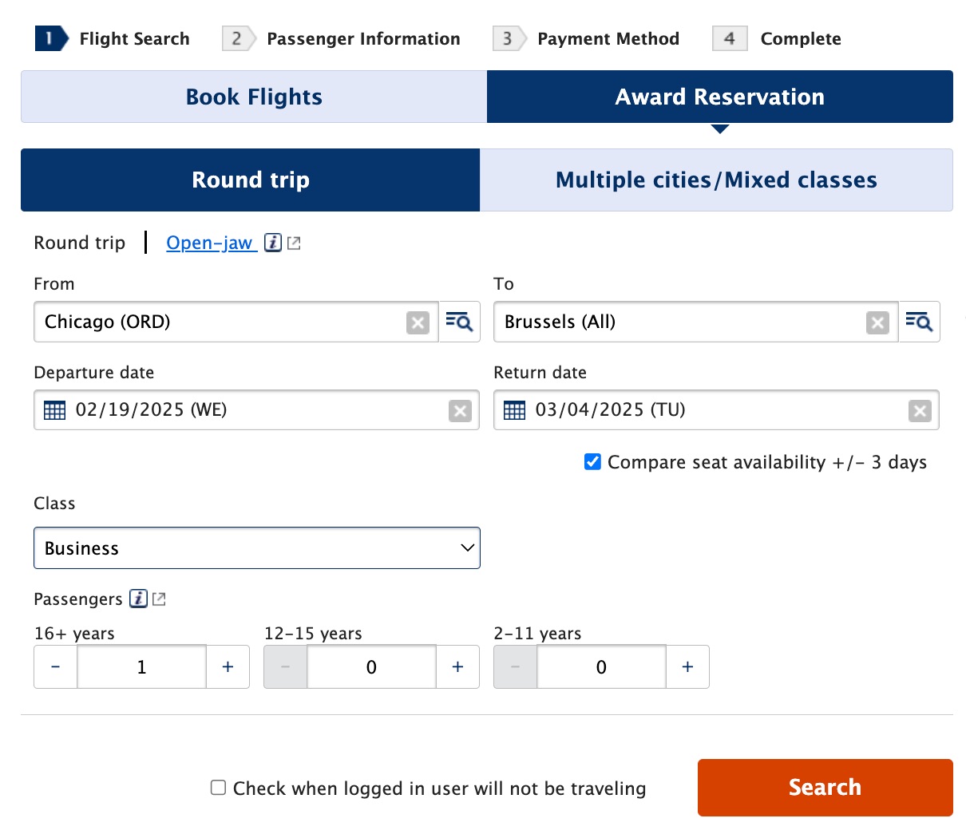Uncheck Compare seat availability +/- 3 days
The image size is (966, 838).
click(592, 462)
